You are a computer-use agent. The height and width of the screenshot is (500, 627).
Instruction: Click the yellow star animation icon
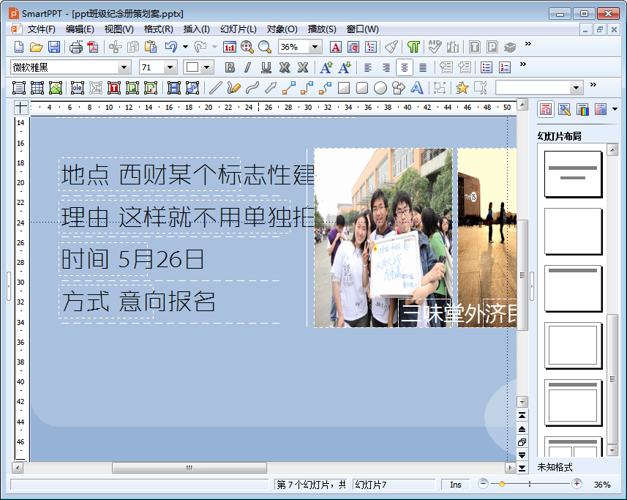pyautogui.click(x=462, y=88)
